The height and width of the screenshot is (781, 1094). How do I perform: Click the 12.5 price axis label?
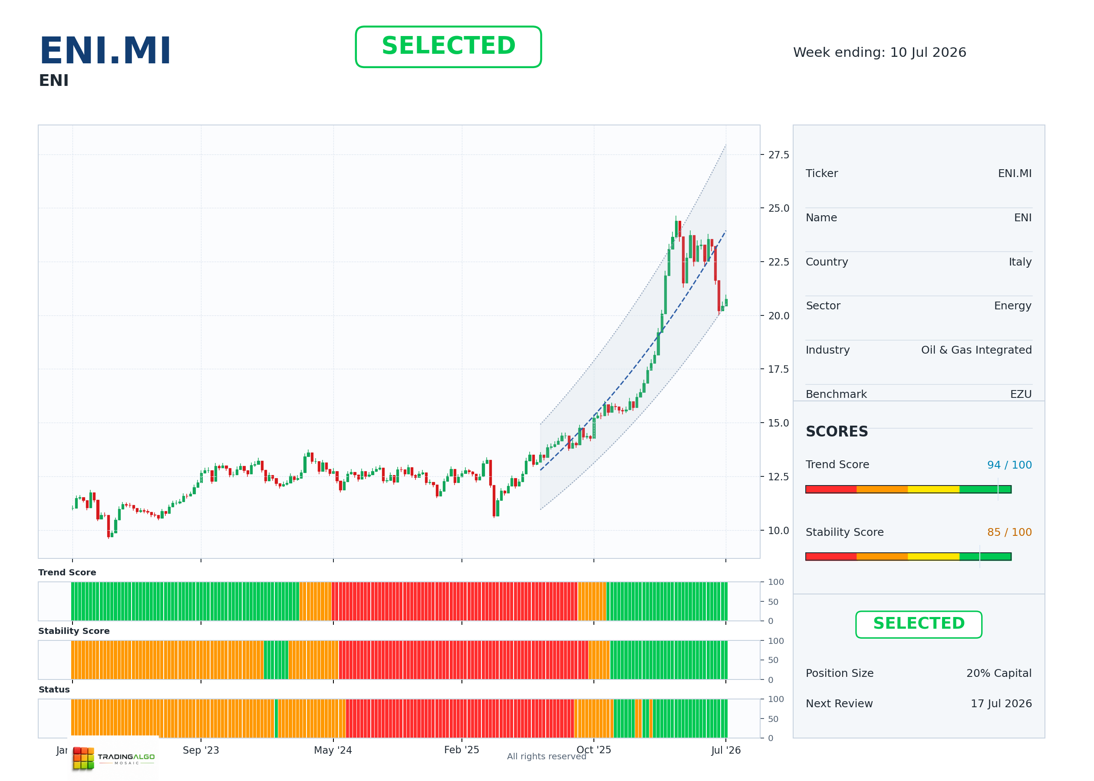tap(778, 476)
